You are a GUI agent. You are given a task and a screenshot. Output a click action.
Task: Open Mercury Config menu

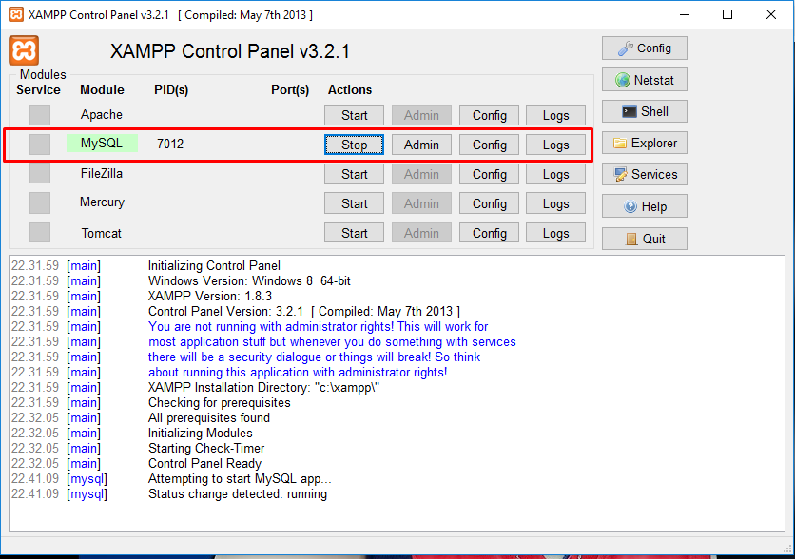tap(490, 203)
